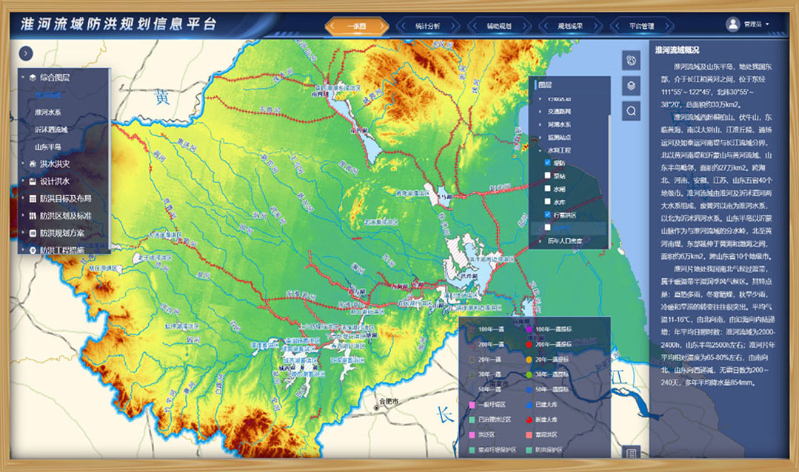Screen dimensions: 799x472
Task: Click the green 30年一遇超标 legend swatch
Action: [x=529, y=375]
